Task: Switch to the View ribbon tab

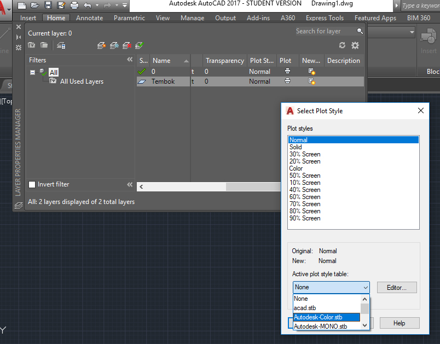Action: [163, 18]
